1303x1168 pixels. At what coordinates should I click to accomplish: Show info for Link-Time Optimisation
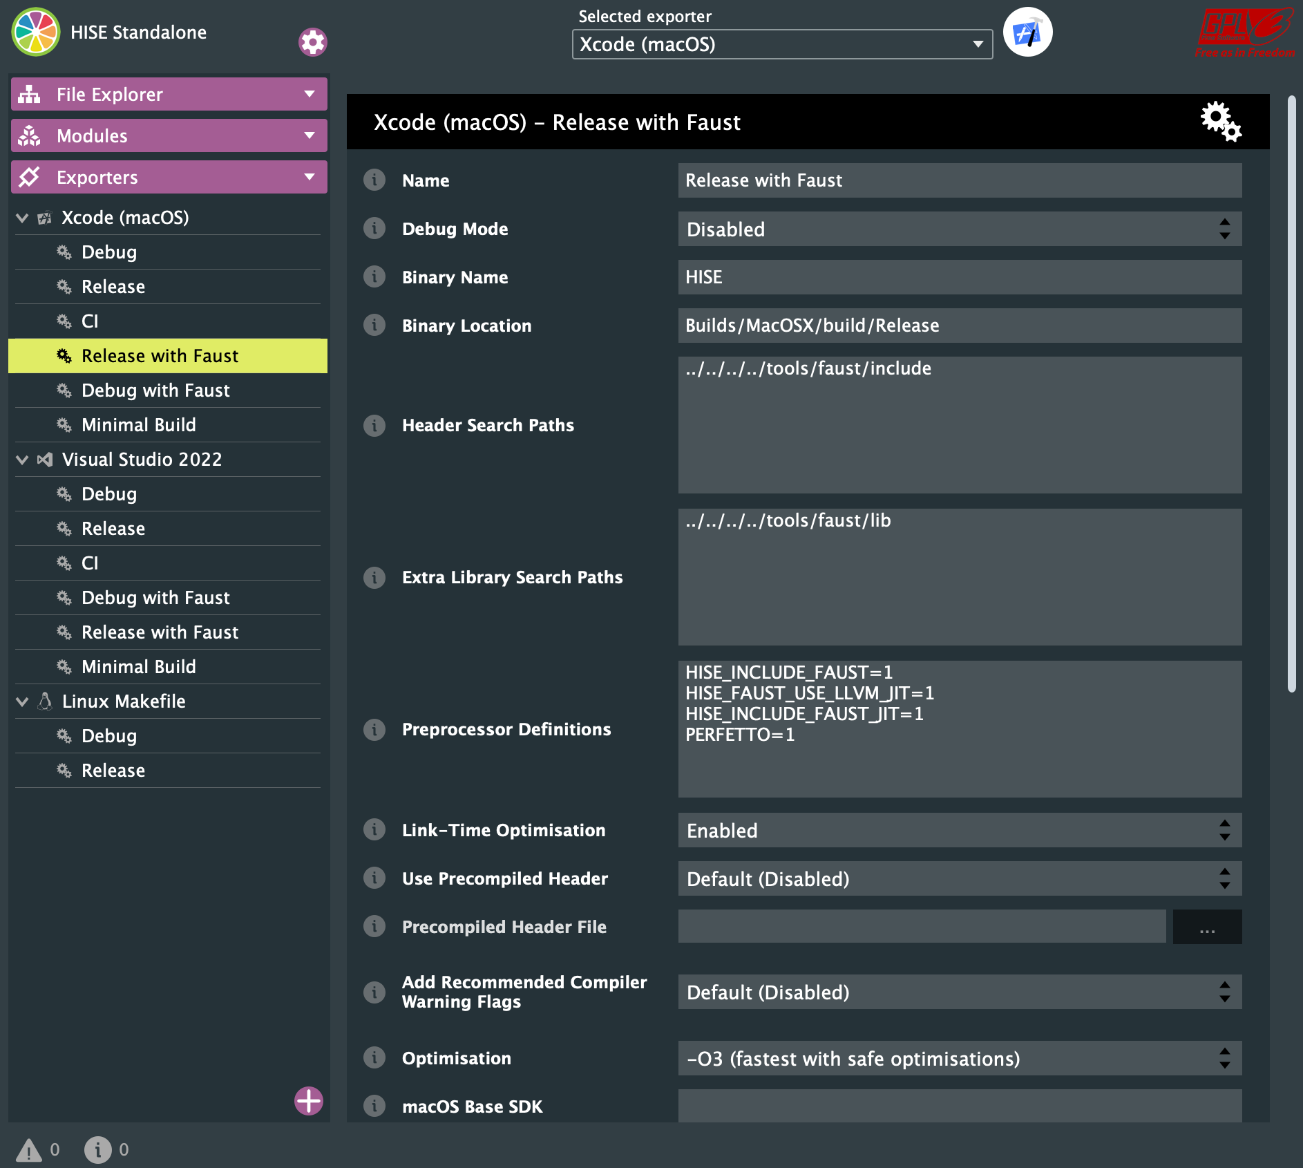(x=374, y=830)
